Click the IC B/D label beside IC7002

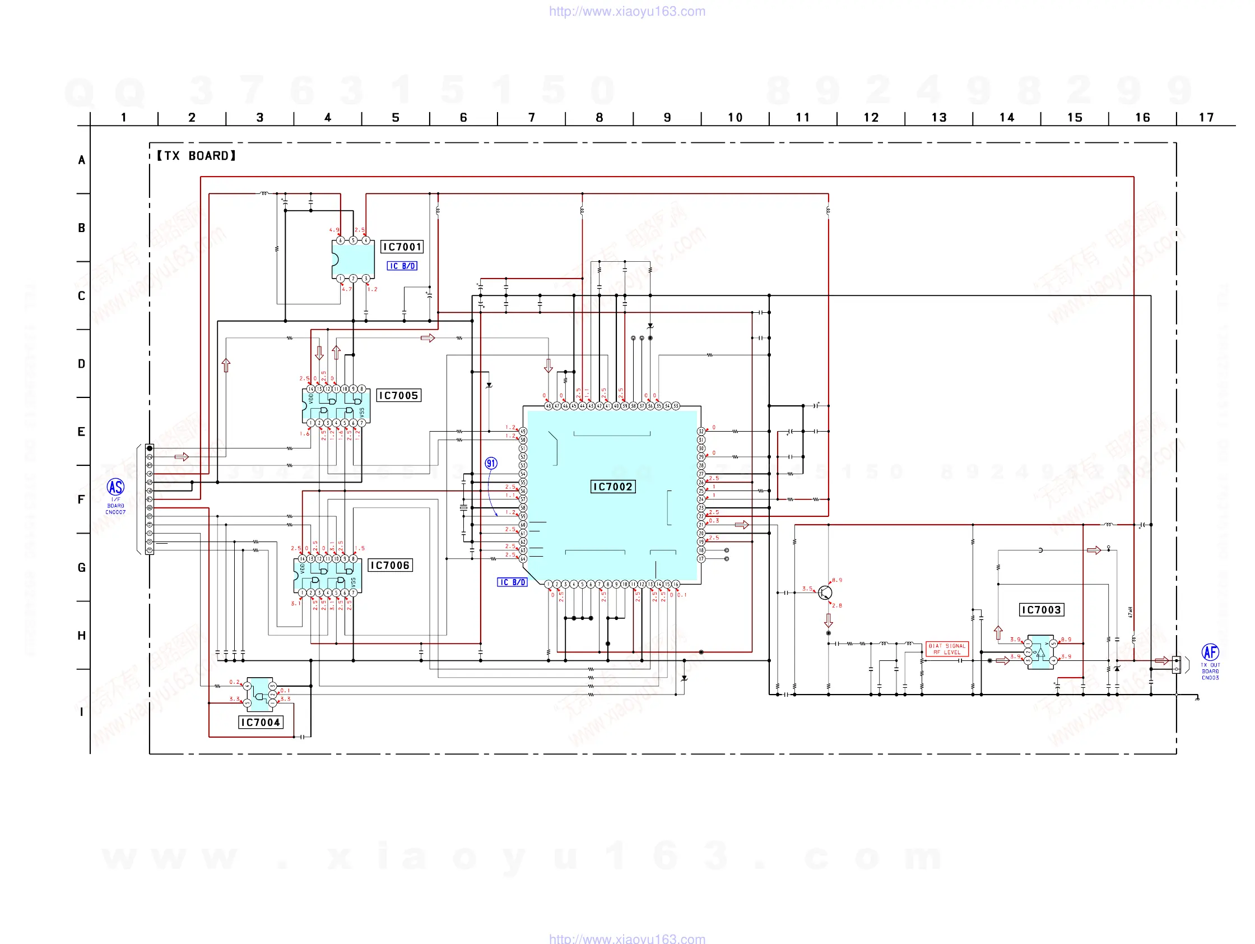point(512,582)
